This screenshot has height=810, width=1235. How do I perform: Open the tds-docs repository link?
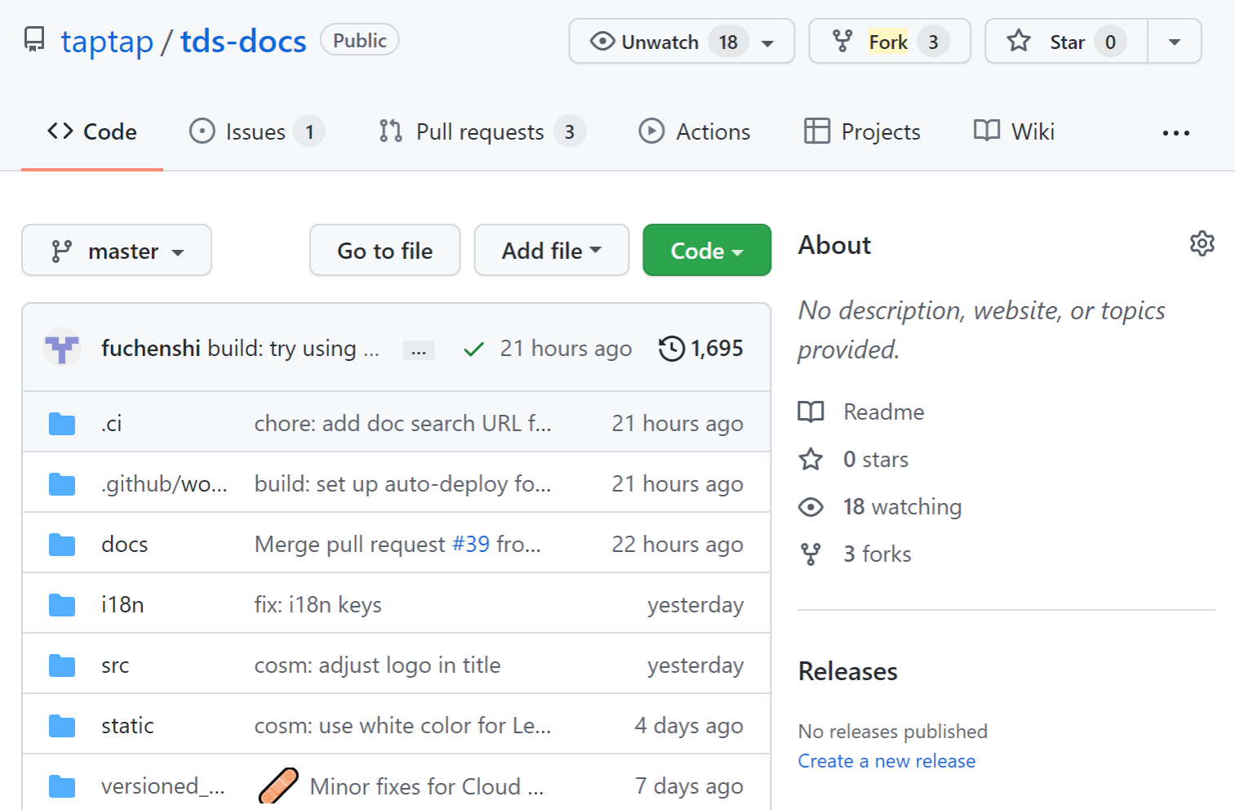pyautogui.click(x=243, y=41)
